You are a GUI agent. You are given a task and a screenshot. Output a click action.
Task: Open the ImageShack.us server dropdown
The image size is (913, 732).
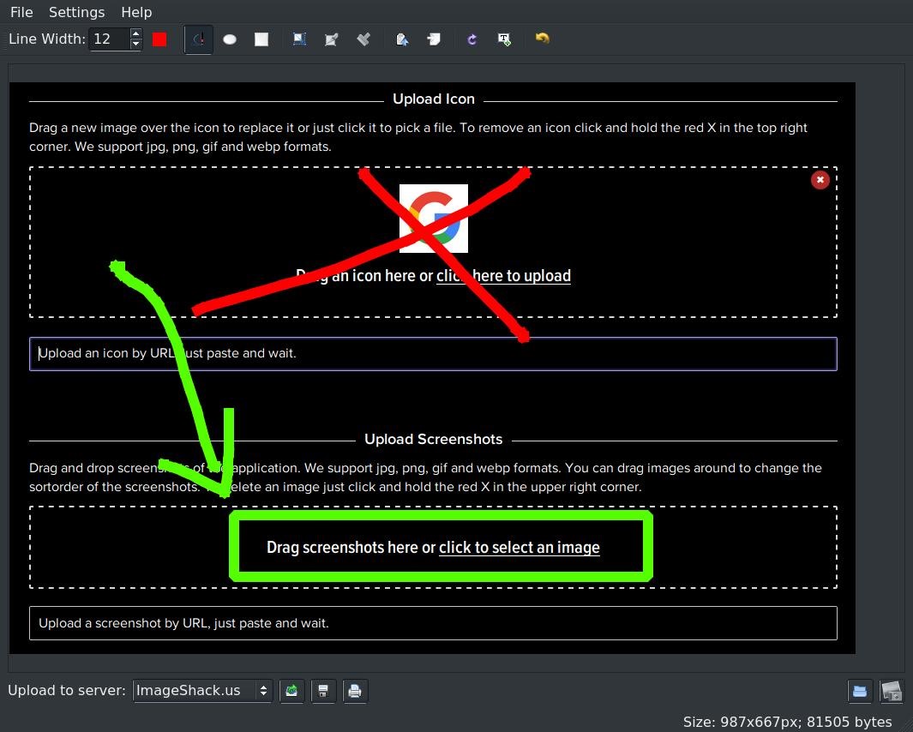pos(202,691)
